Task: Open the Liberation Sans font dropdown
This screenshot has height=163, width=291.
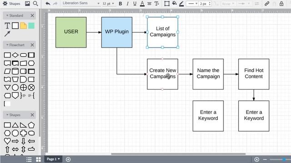Action: (x=81, y=3)
